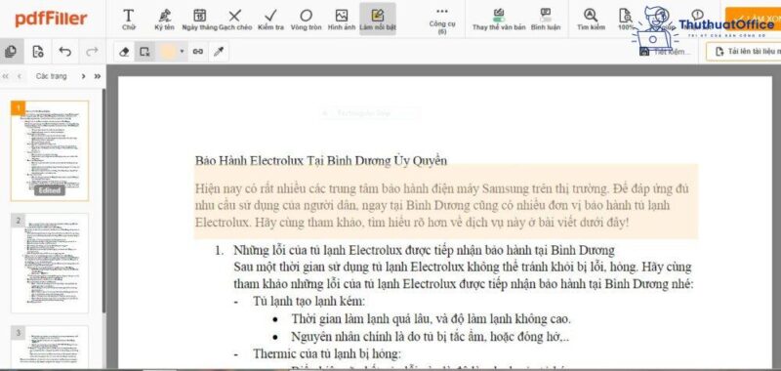The image size is (781, 371).
Task: Pick the eyedropper color picker tool
Action: point(218,52)
